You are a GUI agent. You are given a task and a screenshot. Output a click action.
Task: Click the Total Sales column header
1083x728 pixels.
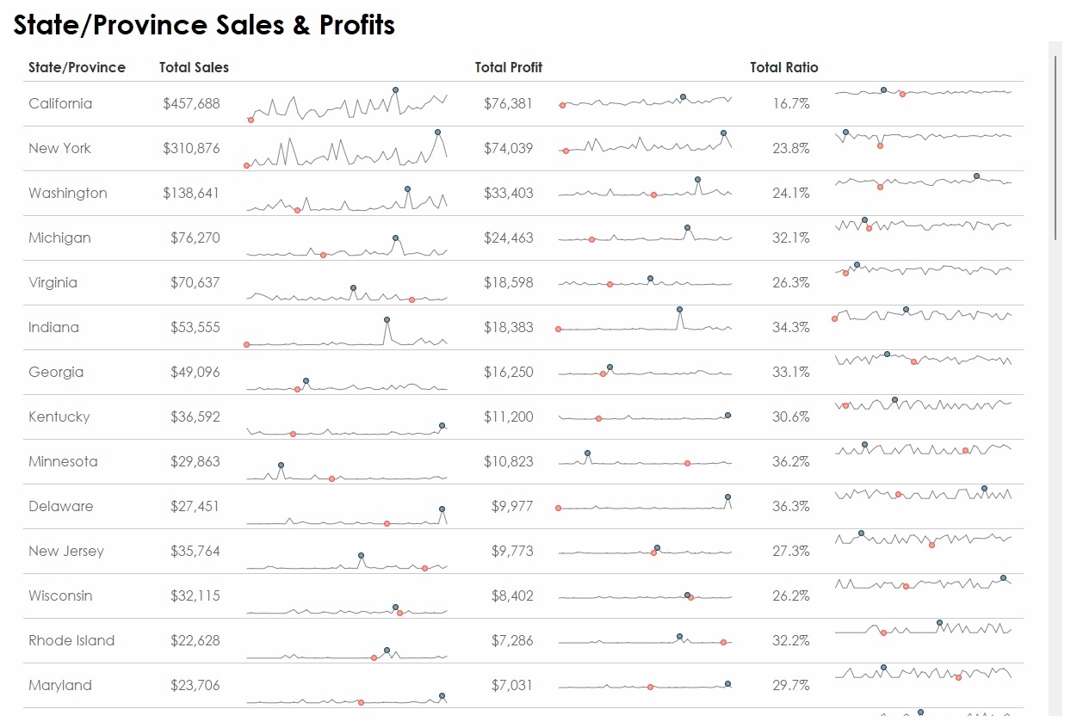[194, 67]
